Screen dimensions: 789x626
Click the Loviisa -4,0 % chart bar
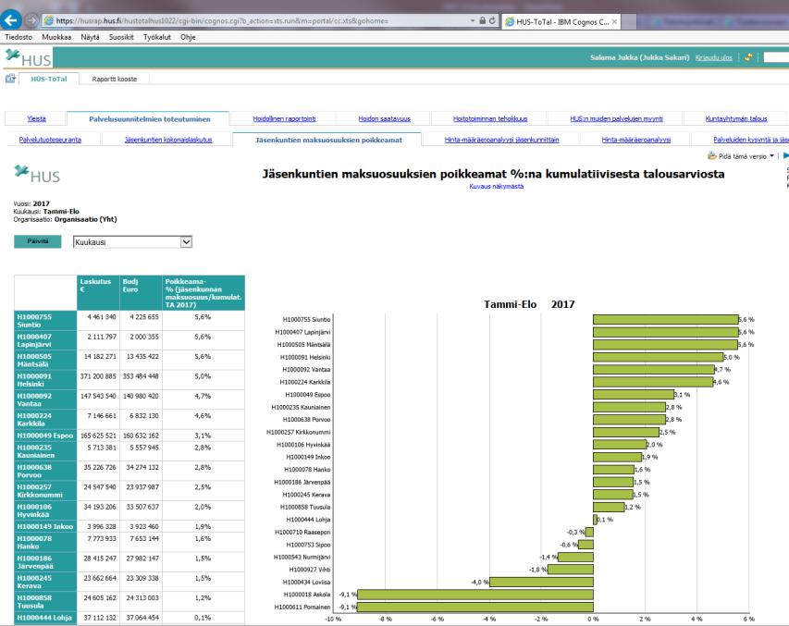pos(541,583)
